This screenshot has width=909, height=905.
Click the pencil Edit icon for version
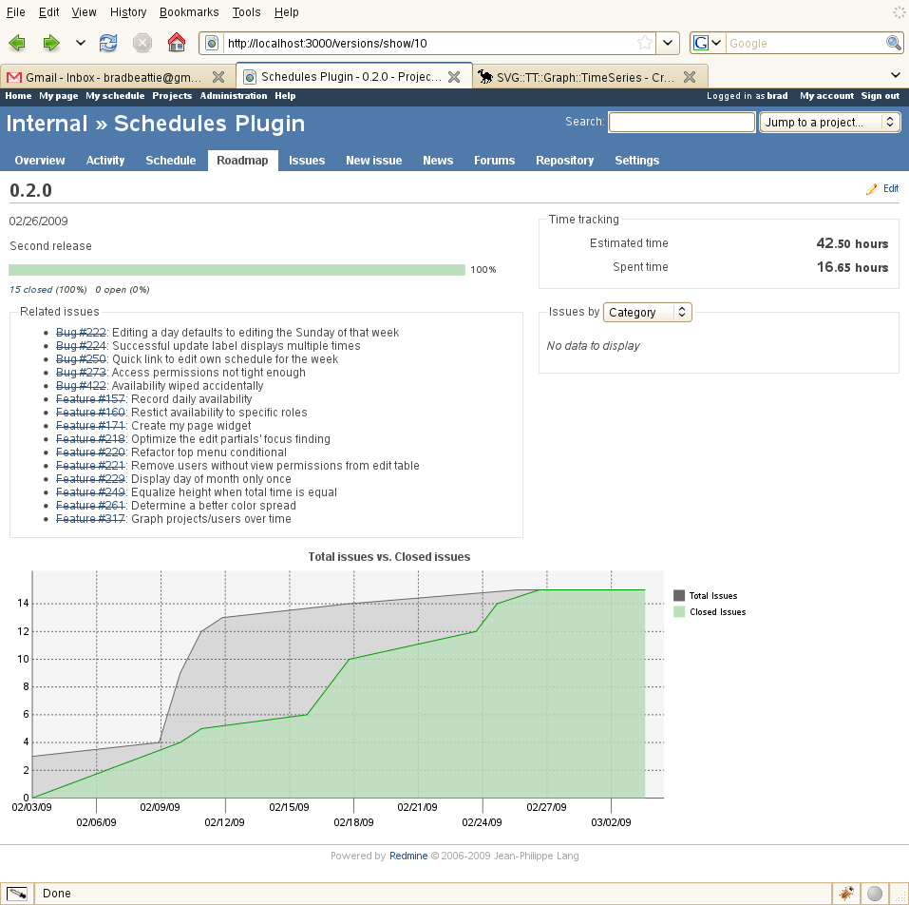[x=871, y=189]
